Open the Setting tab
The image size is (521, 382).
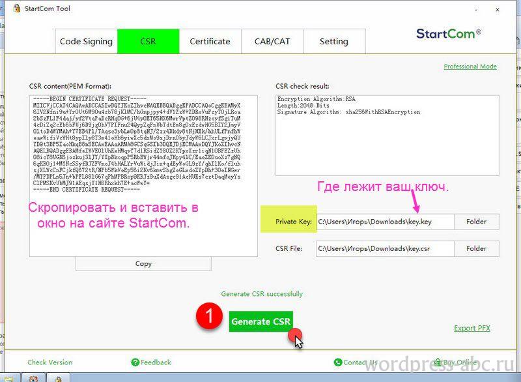tap(334, 42)
